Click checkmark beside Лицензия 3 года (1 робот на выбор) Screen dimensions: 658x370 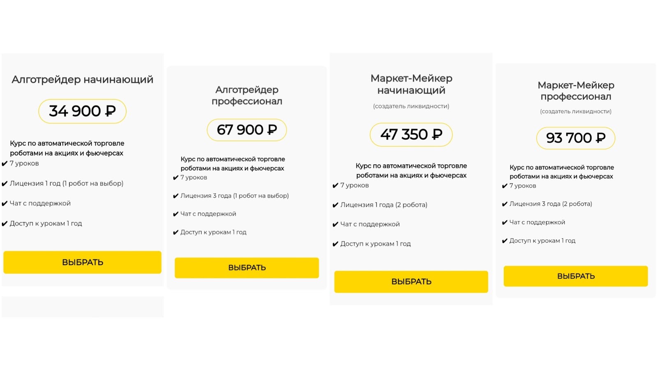pyautogui.click(x=176, y=196)
